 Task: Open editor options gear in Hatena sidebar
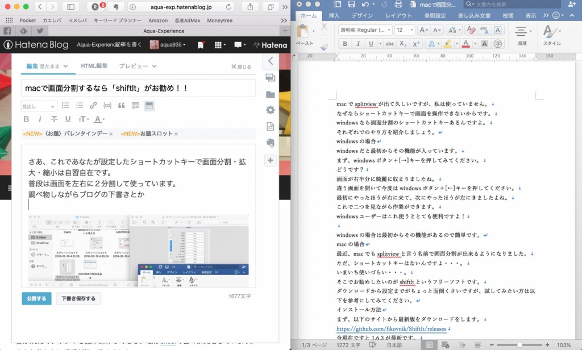pos(270,110)
